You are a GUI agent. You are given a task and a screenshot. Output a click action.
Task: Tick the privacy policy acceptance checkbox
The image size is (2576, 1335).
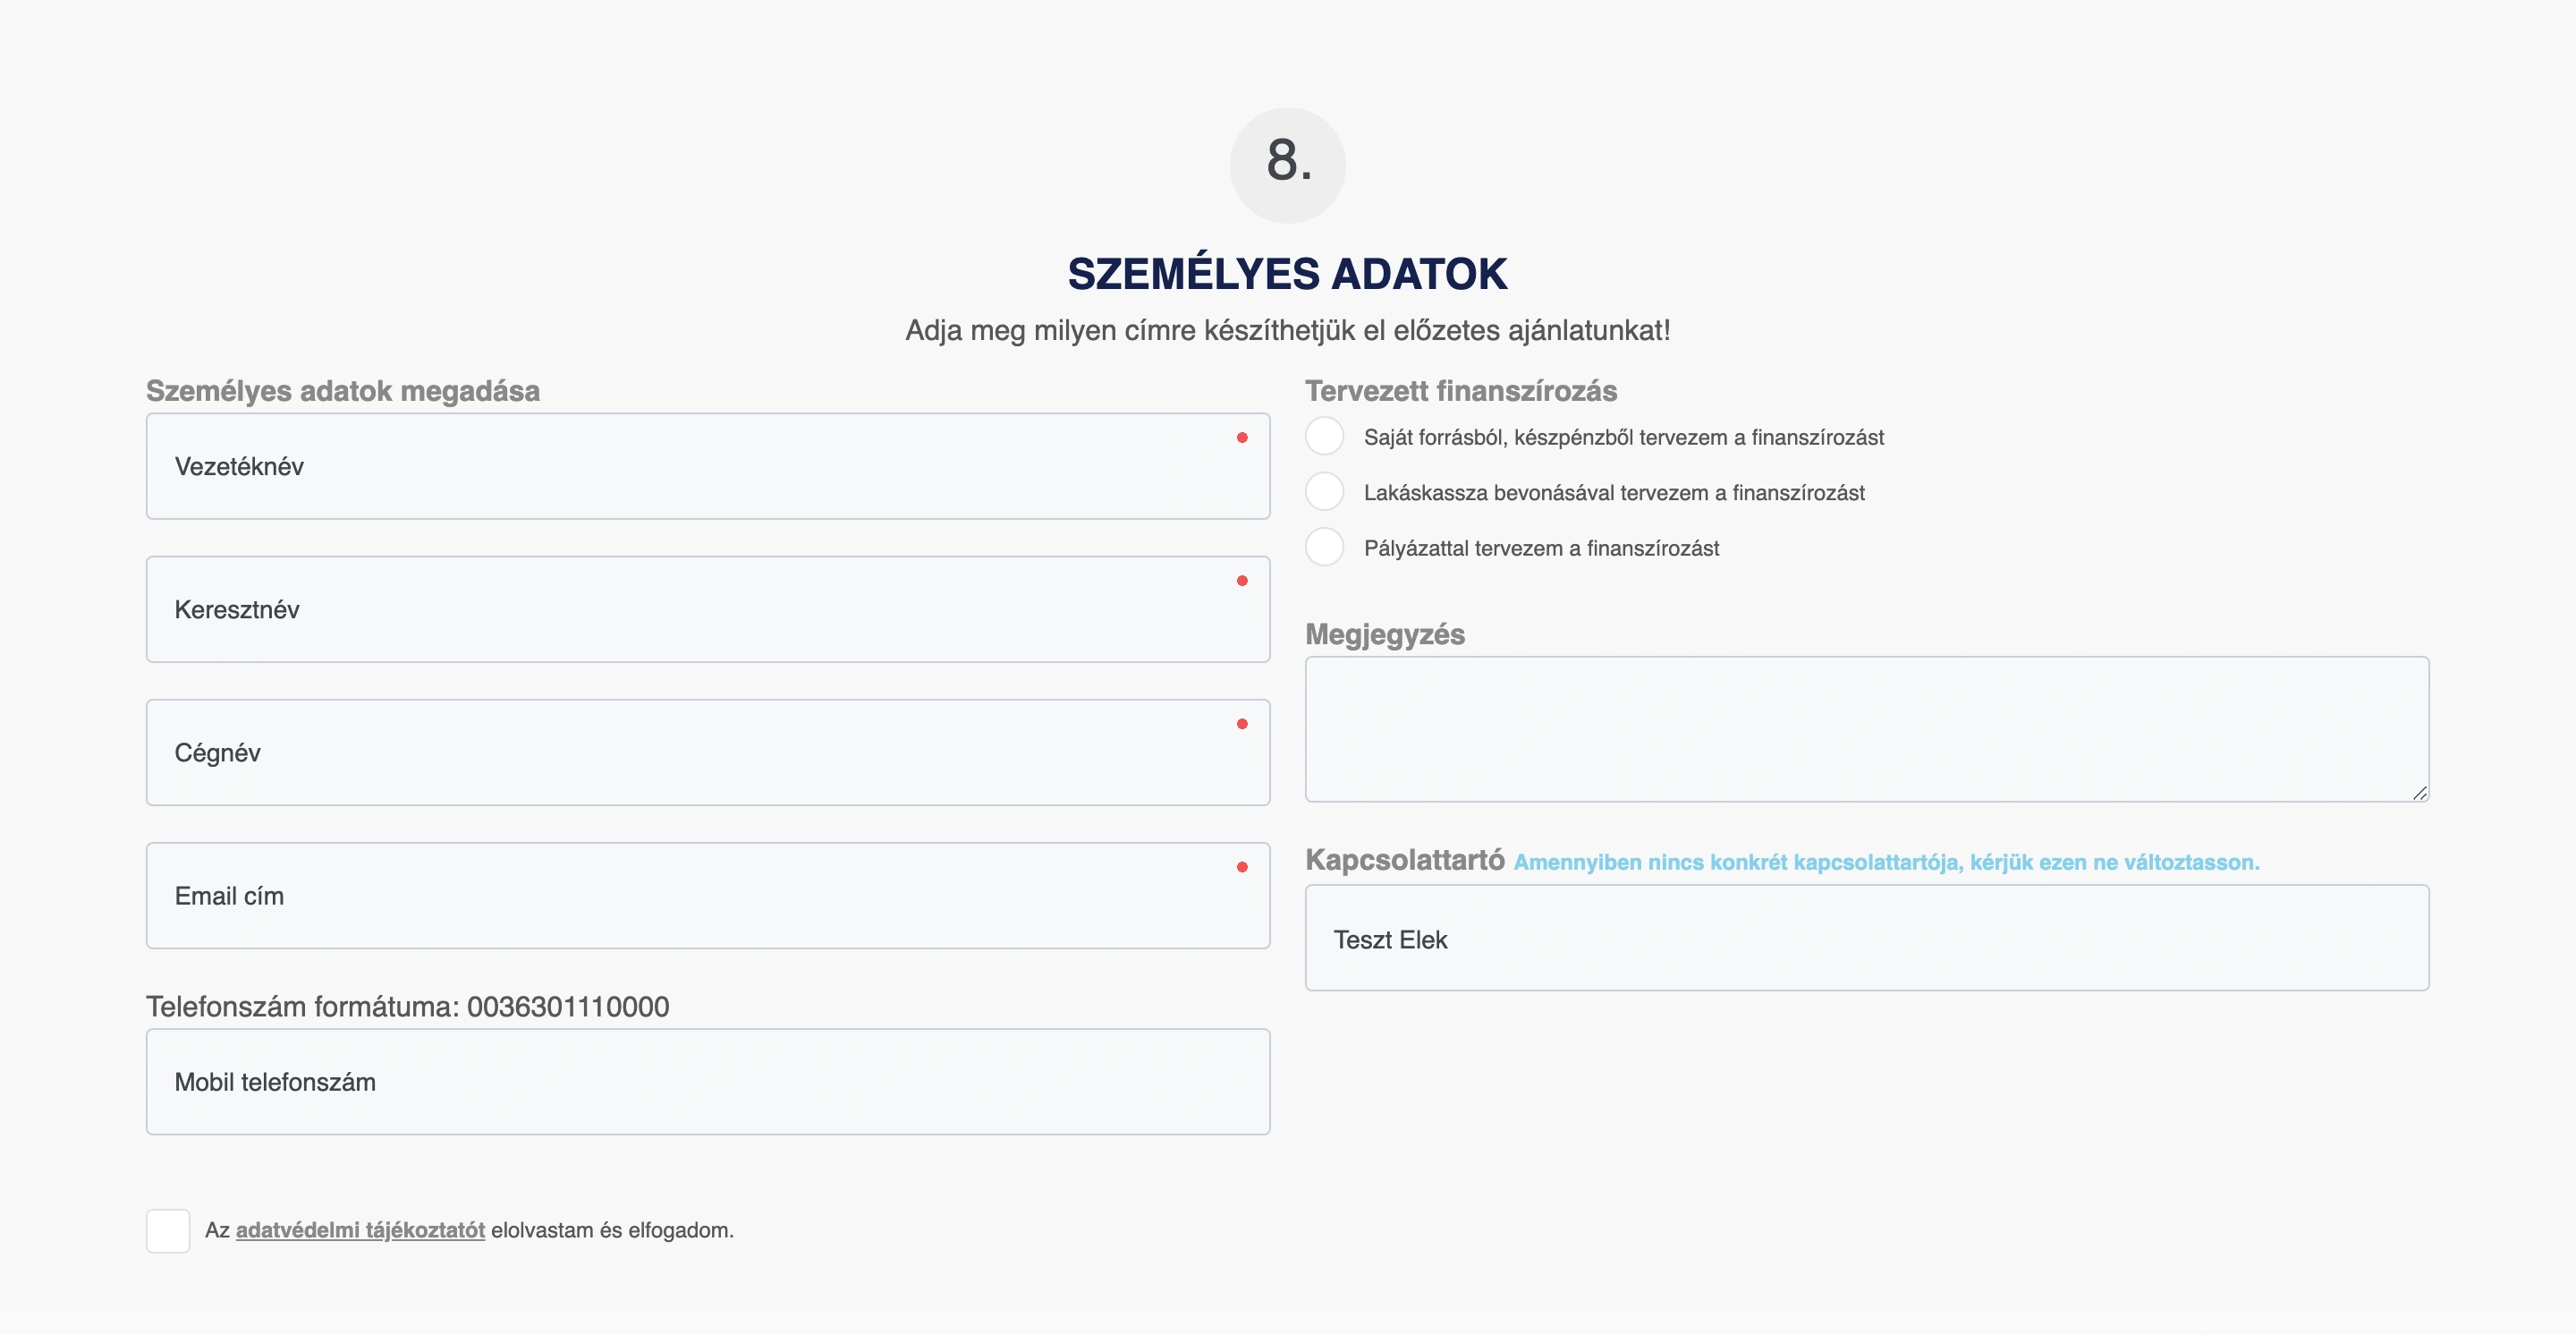(x=168, y=1230)
